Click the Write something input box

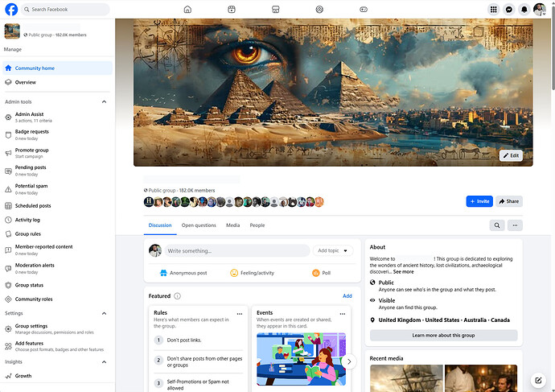(237, 251)
